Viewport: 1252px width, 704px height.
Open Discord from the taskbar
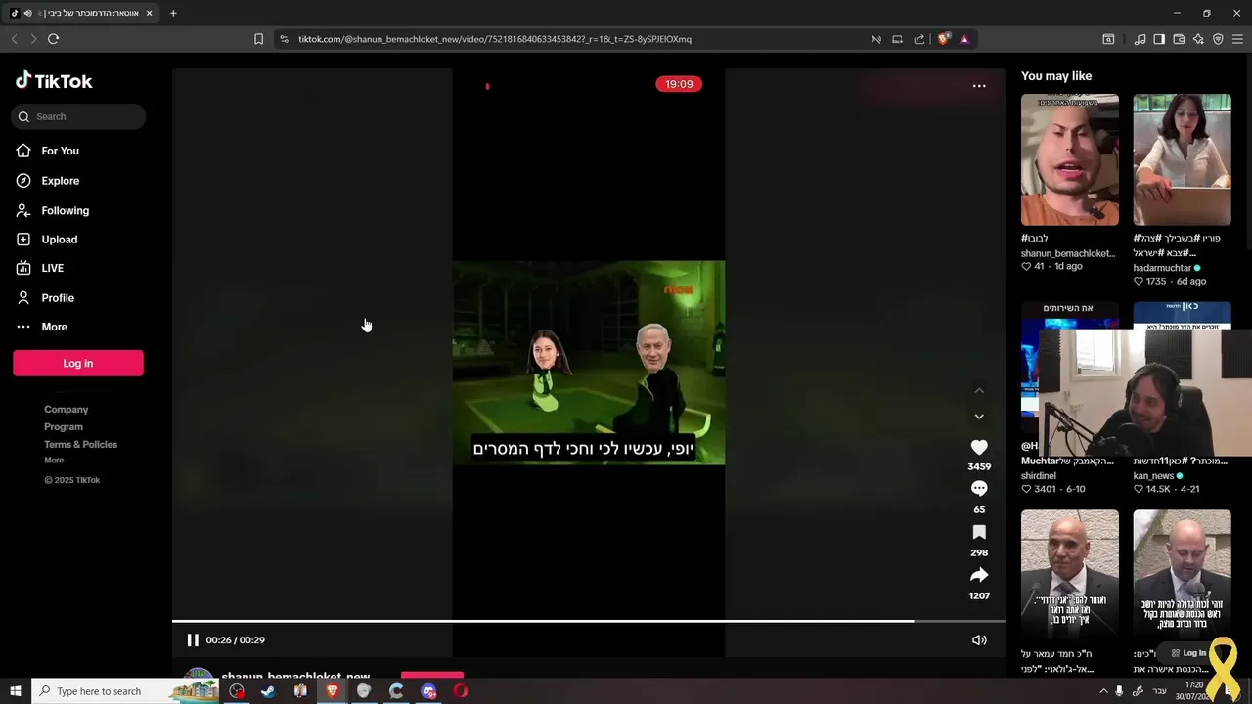(428, 691)
